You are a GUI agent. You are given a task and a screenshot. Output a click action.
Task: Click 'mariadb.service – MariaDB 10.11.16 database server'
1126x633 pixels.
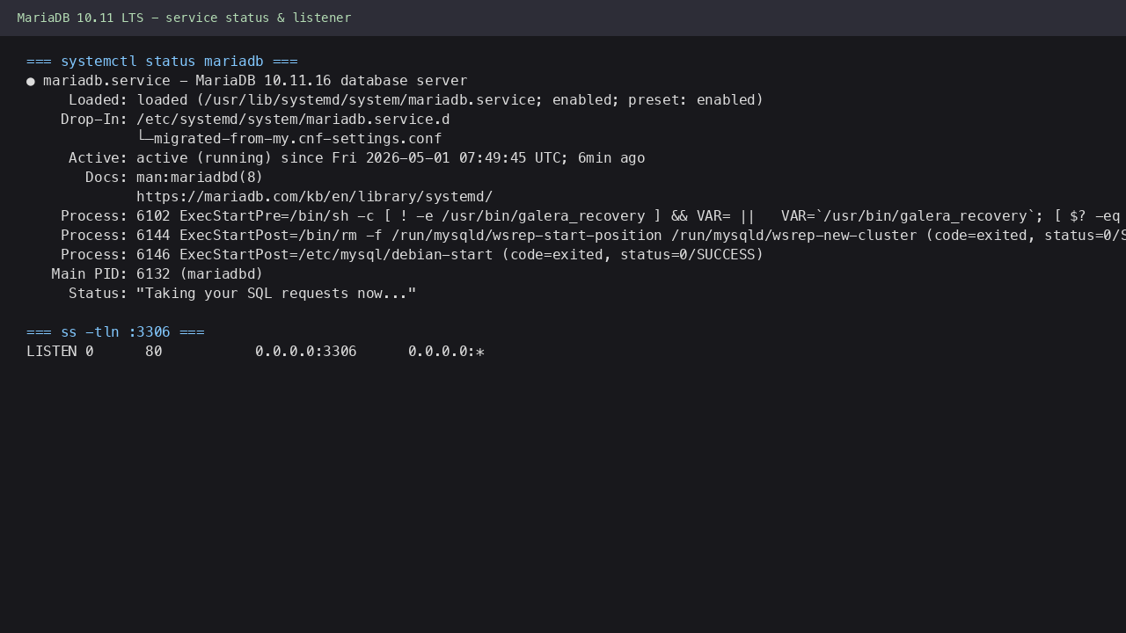(x=255, y=81)
